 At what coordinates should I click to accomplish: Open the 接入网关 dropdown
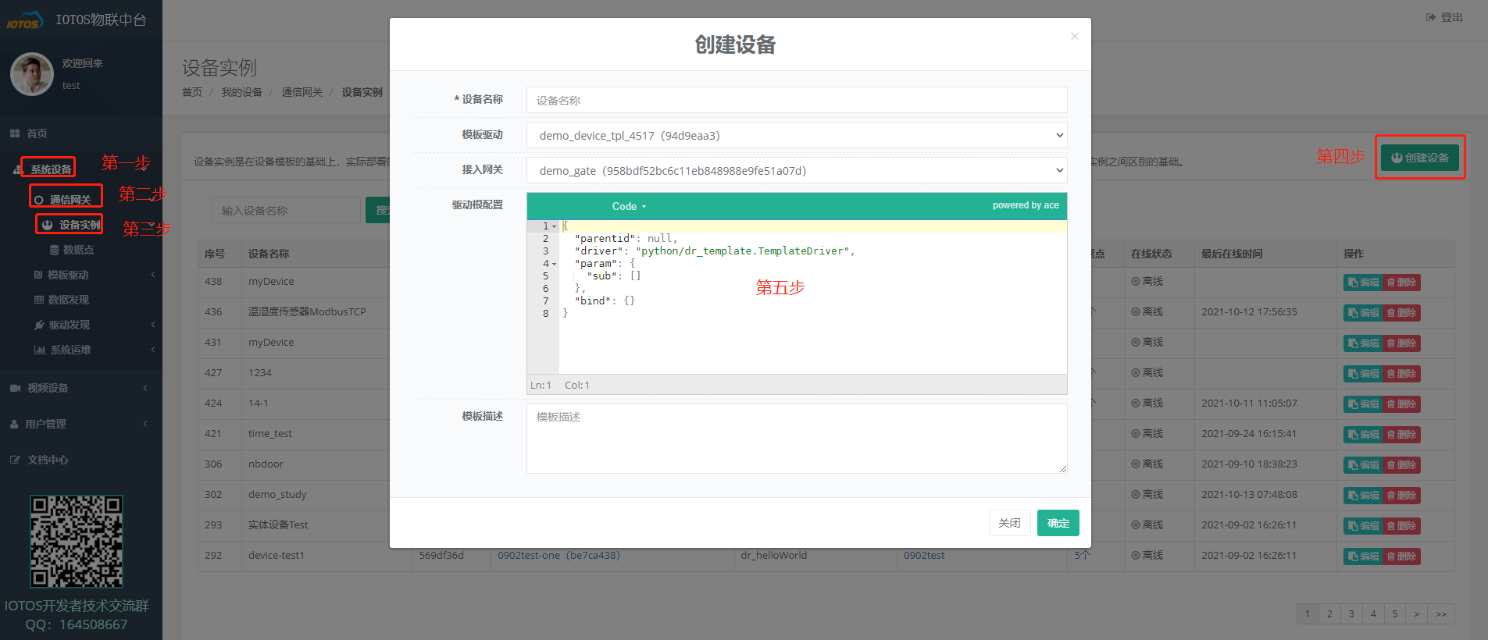coord(797,170)
